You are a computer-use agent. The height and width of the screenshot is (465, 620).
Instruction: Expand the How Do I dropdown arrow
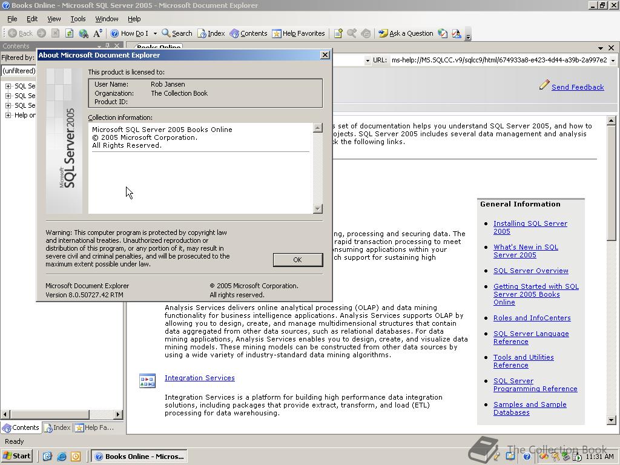[155, 33]
